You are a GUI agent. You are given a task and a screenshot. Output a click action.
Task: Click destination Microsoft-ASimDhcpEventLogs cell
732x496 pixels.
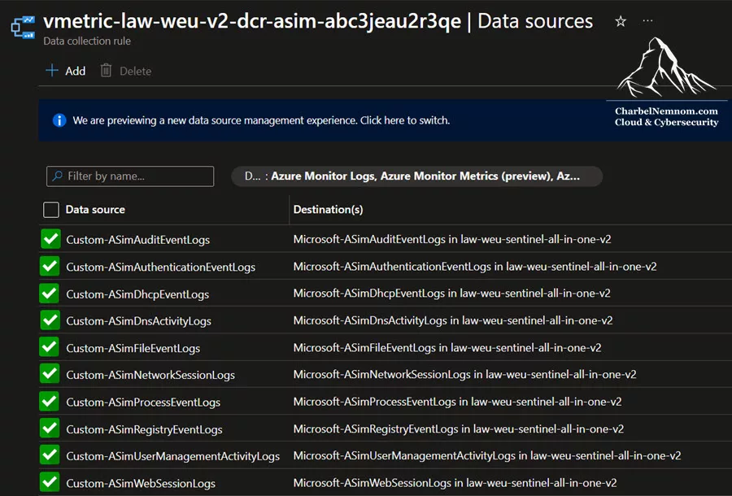pos(451,293)
